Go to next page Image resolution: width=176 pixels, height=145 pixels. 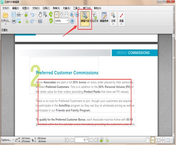tap(91, 140)
